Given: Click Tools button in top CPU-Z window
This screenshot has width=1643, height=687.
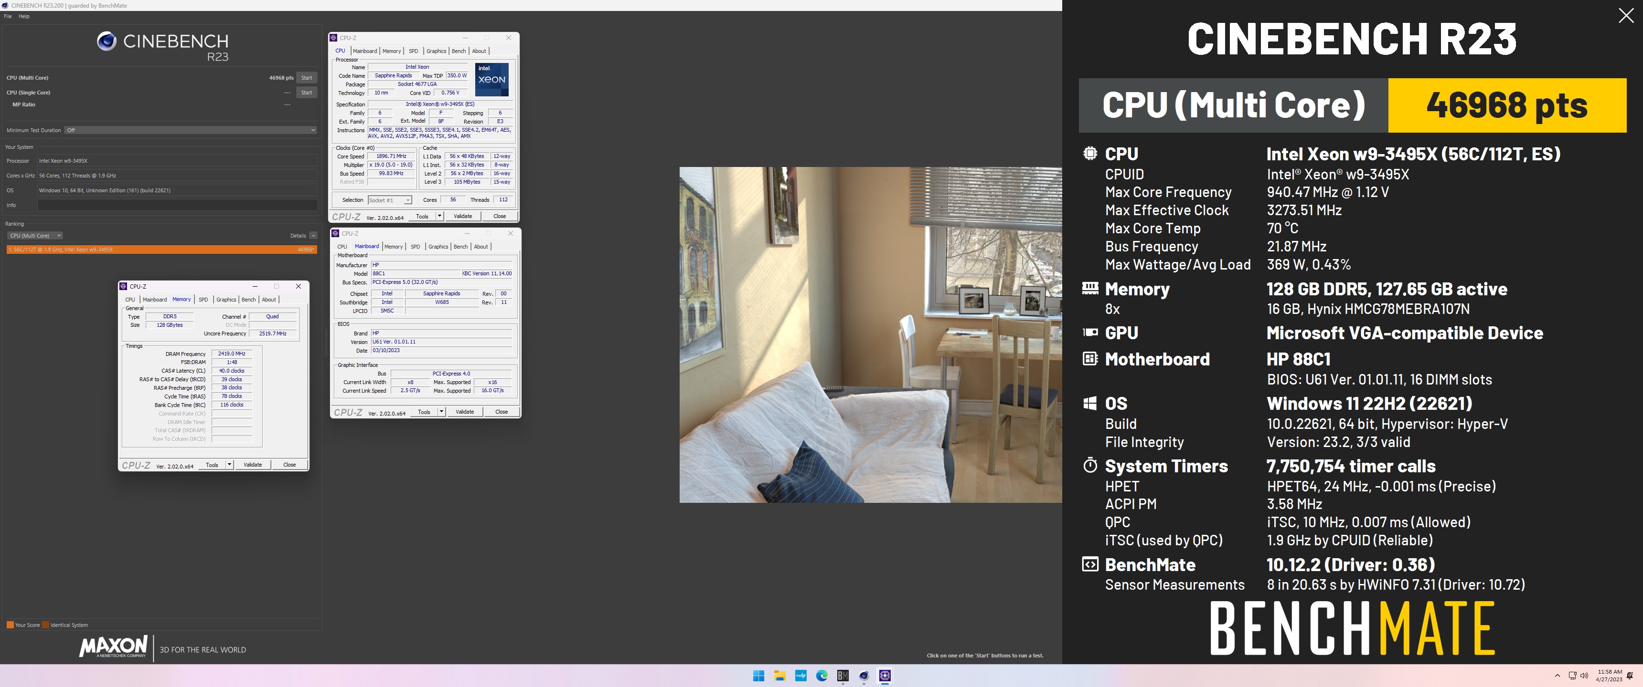Looking at the screenshot, I should [422, 217].
